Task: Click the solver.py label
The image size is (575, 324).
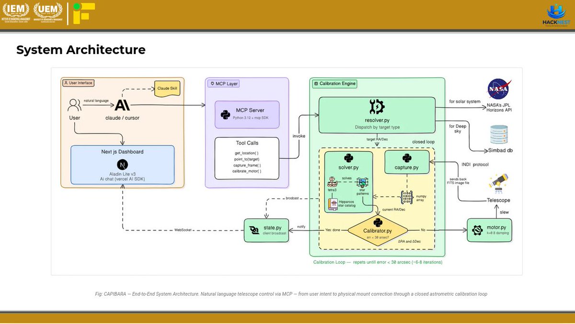Action: click(348, 168)
